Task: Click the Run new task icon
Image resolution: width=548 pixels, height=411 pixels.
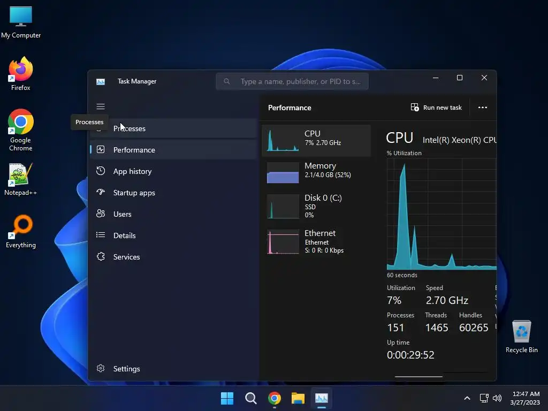Action: click(x=415, y=107)
